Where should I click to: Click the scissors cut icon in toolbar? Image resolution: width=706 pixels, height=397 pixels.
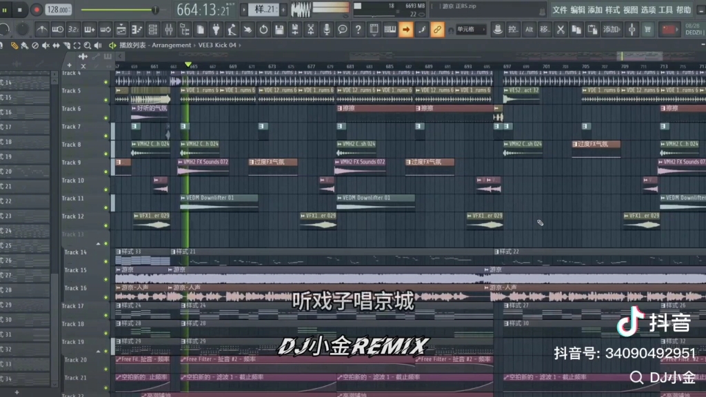tap(560, 30)
